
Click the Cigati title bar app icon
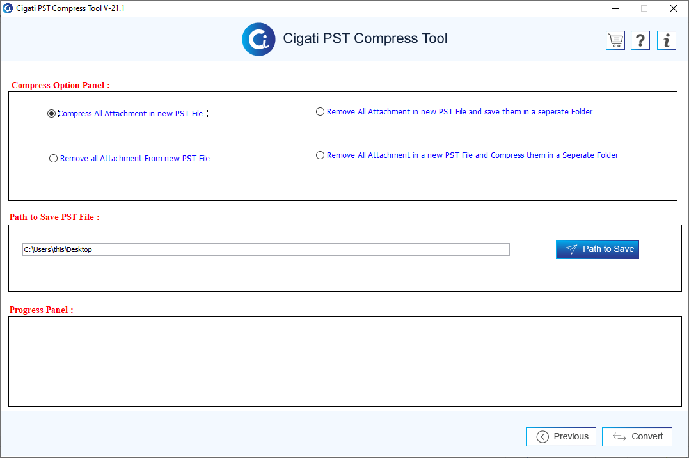[8, 8]
